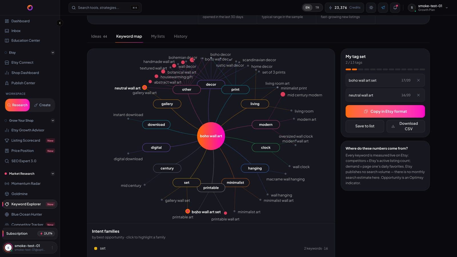Switch workspace to Create mode
The width and height of the screenshot is (457, 257).
[x=42, y=105]
